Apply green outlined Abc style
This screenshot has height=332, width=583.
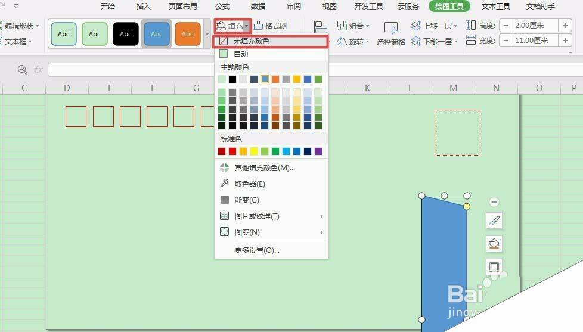94,34
